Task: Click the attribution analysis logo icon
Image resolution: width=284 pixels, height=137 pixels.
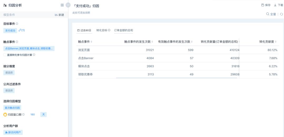Action: pyautogui.click(x=5, y=5)
